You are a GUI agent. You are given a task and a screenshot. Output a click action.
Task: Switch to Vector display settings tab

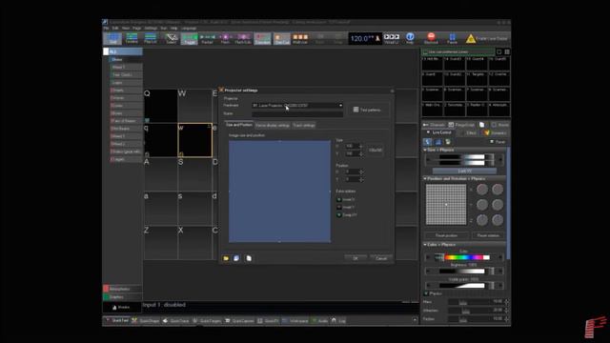[x=273, y=125]
